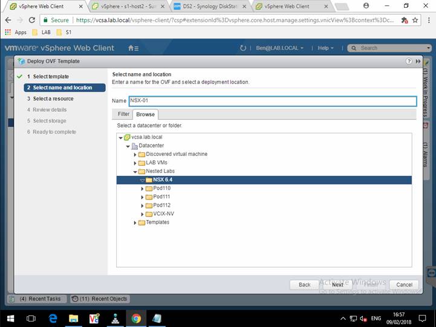Viewport: 436px width, 327px height.
Task: Open the notebook-like taskbar app
Action: (157, 319)
